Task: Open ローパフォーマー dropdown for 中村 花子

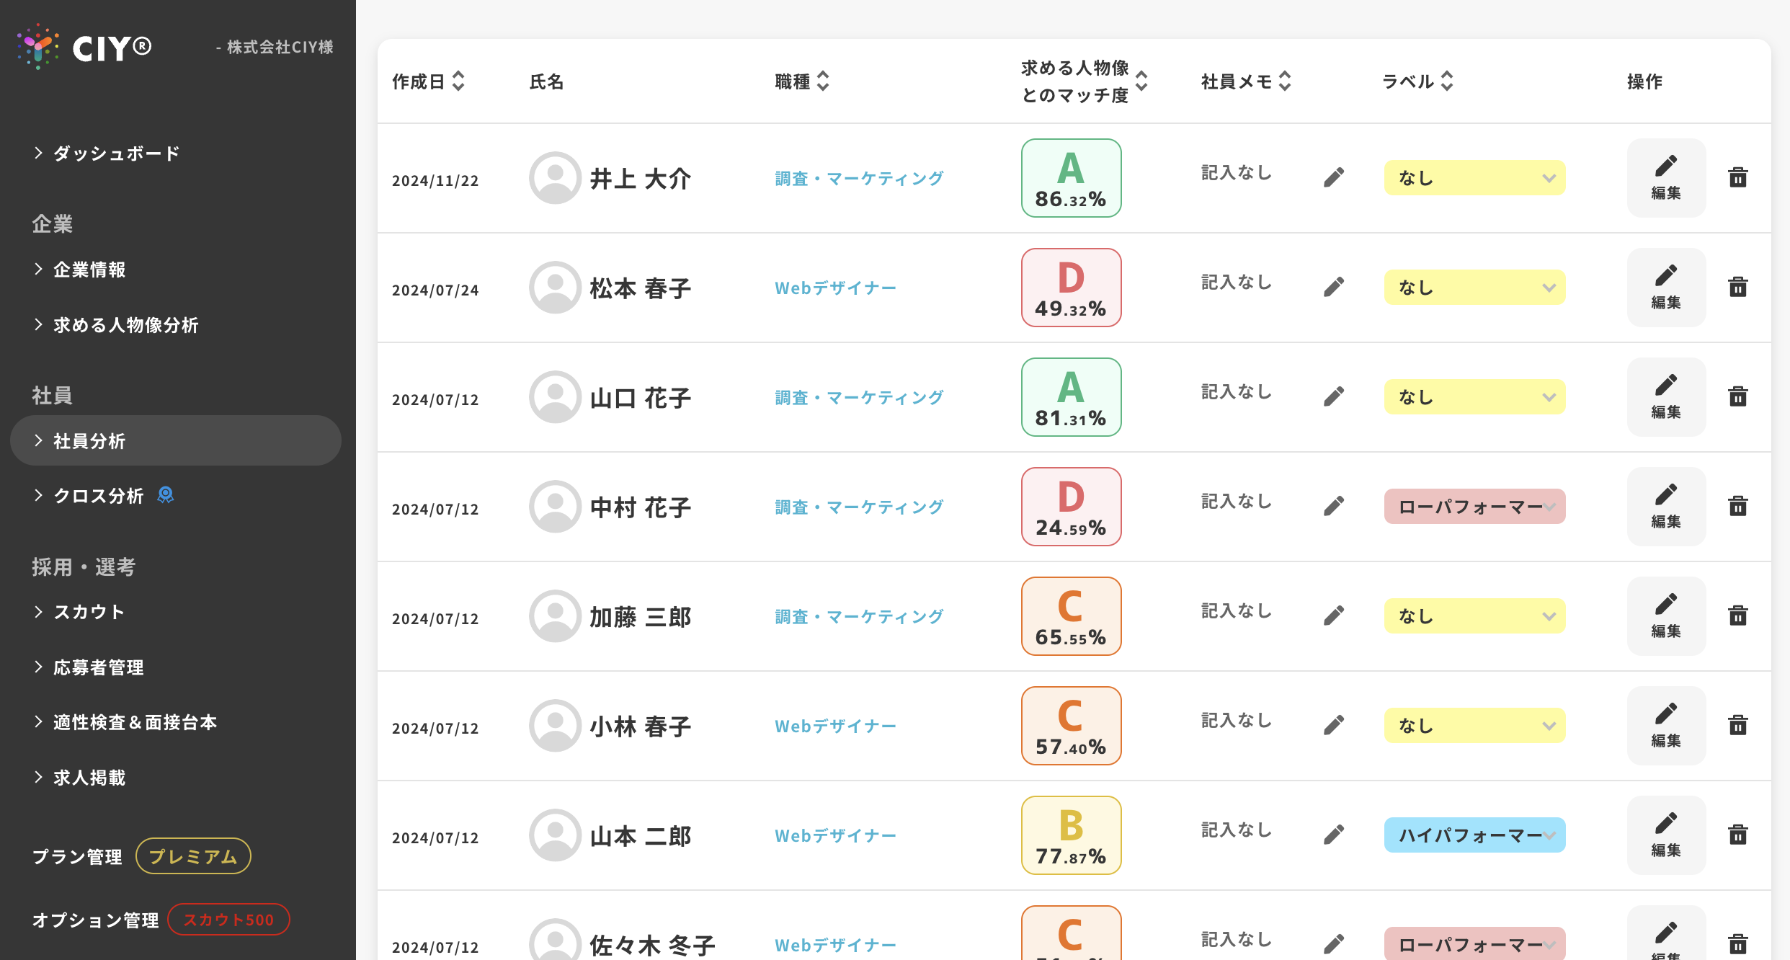Action: pos(1474,507)
